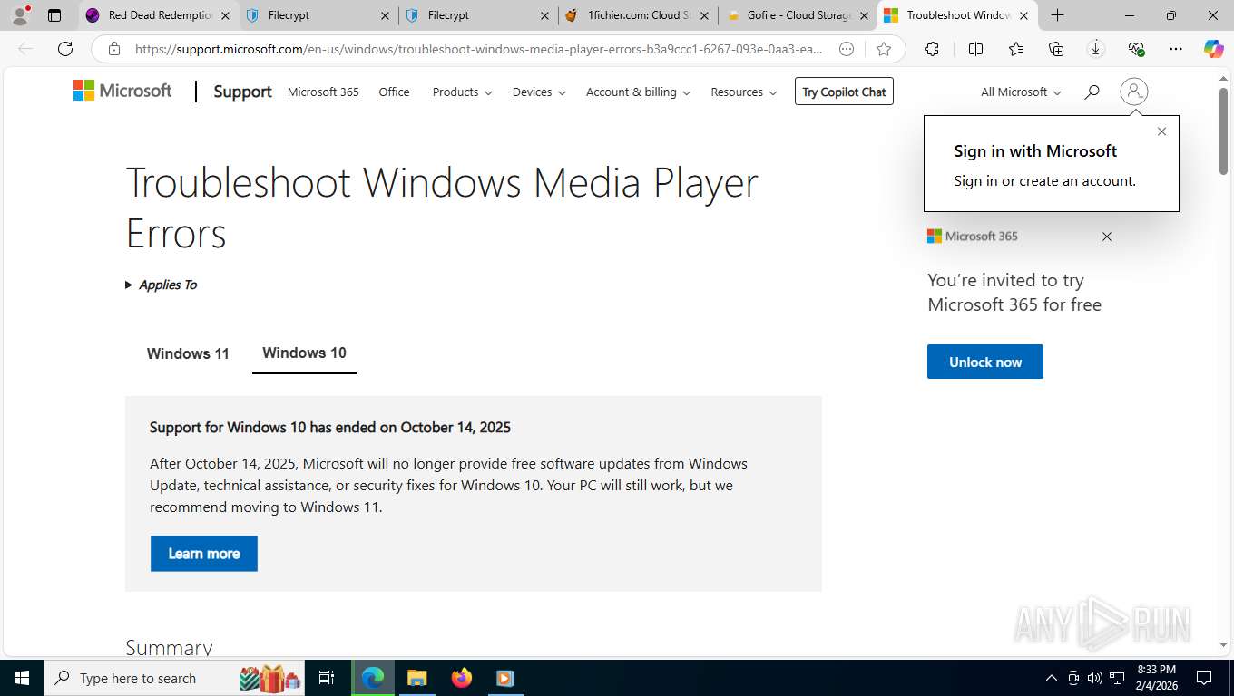Expand the Devices dropdown
1234x696 pixels.
pos(539,92)
